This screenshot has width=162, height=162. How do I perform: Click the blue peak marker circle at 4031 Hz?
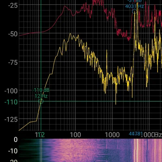coord(134,11)
